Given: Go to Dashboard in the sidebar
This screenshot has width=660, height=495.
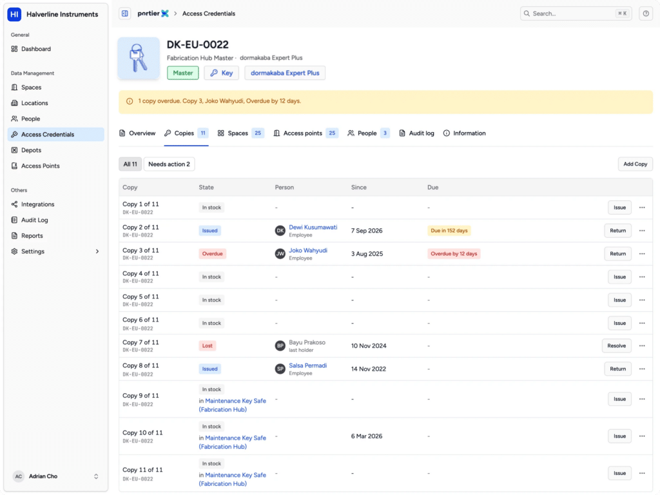Looking at the screenshot, I should [x=55, y=49].
